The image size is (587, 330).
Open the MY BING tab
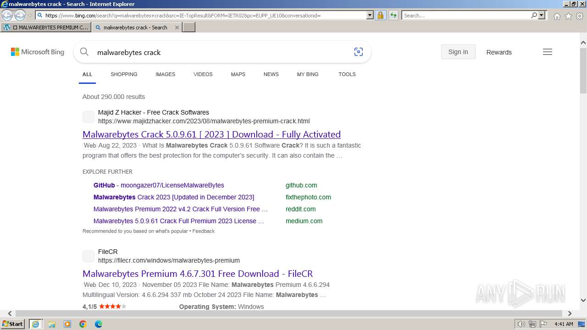click(308, 74)
